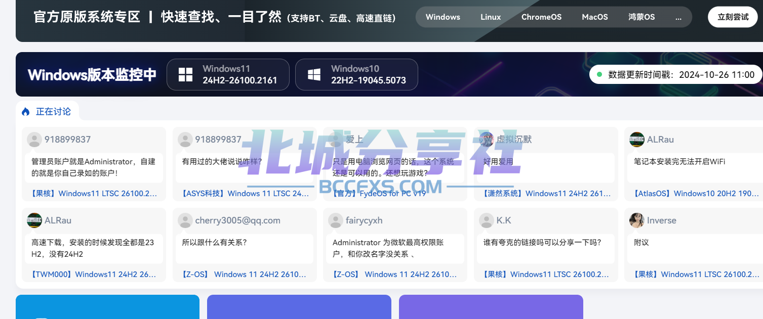Viewport: 763px width, 319px height.
Task: Click the avatar of user 虚拟沉默
Action: pyautogui.click(x=487, y=140)
